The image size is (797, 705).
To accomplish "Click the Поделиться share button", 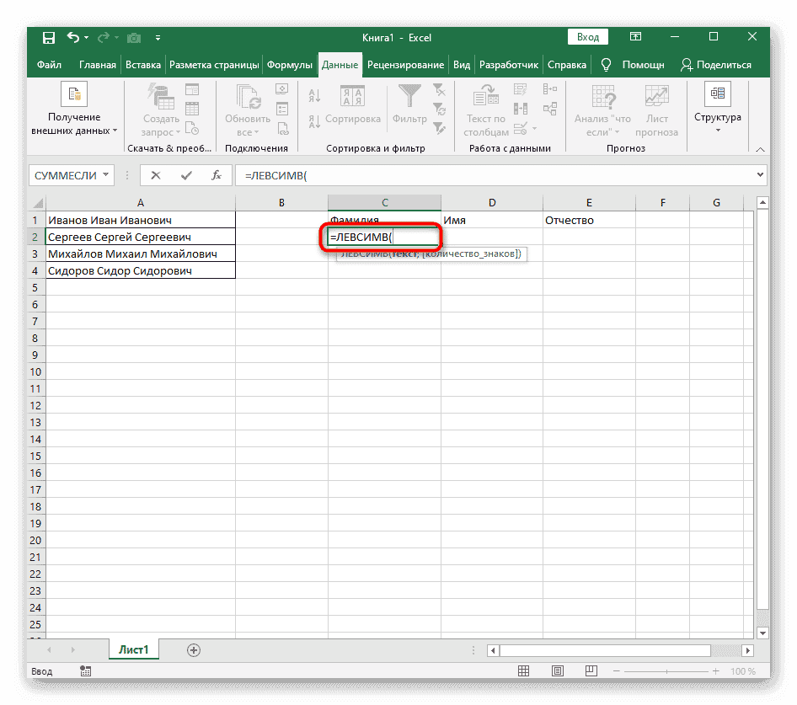I will click(716, 65).
